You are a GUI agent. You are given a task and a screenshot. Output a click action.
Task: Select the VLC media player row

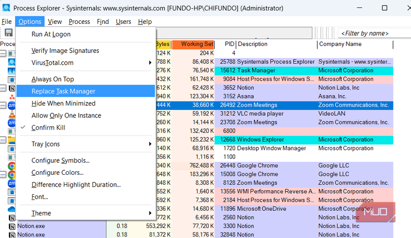(x=274, y=114)
